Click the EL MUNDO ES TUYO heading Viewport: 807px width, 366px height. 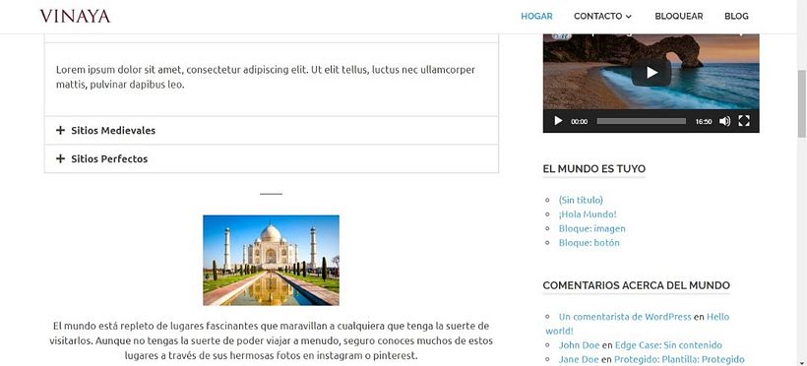(x=593, y=169)
